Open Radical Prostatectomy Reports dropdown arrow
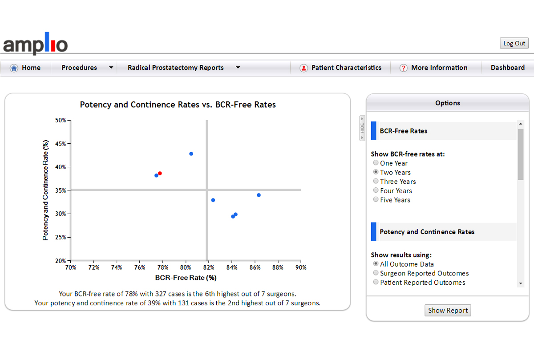The image size is (534, 356). (x=238, y=68)
